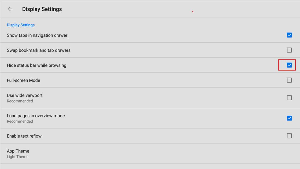Tick the Full-screen Mode checkbox
300x169 pixels.
pos(289,80)
